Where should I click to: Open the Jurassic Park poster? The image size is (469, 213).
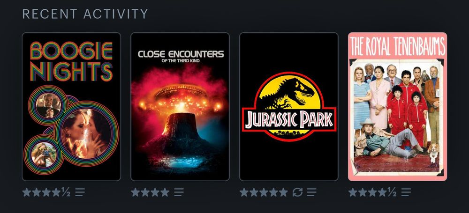[x=289, y=107]
